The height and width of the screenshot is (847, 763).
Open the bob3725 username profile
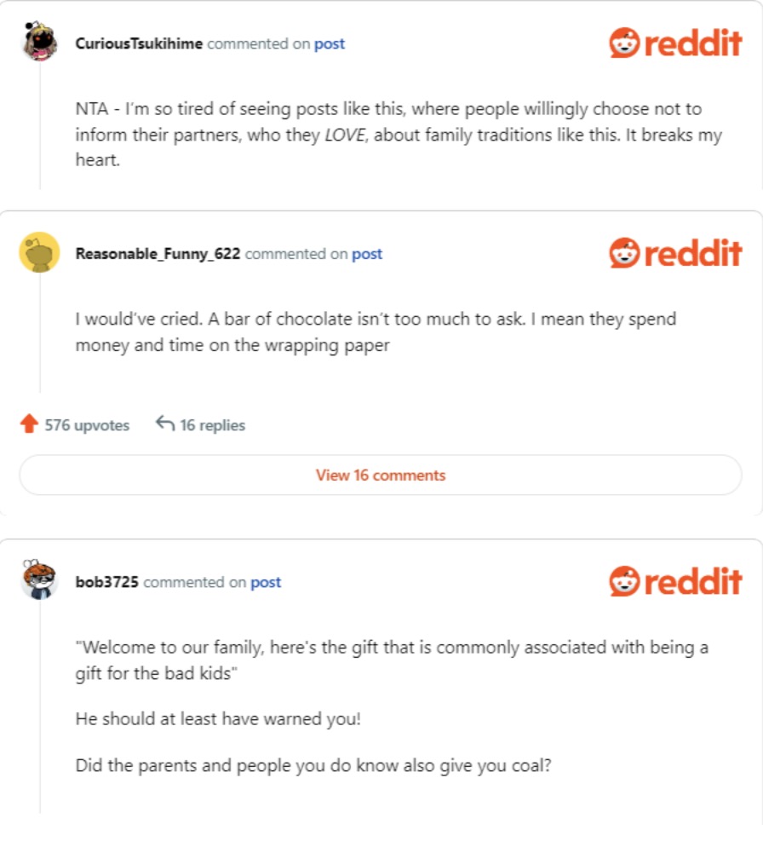(107, 583)
